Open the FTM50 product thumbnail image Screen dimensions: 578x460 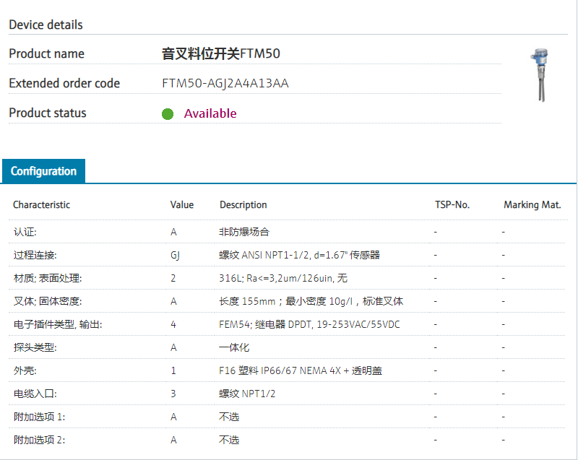click(538, 74)
